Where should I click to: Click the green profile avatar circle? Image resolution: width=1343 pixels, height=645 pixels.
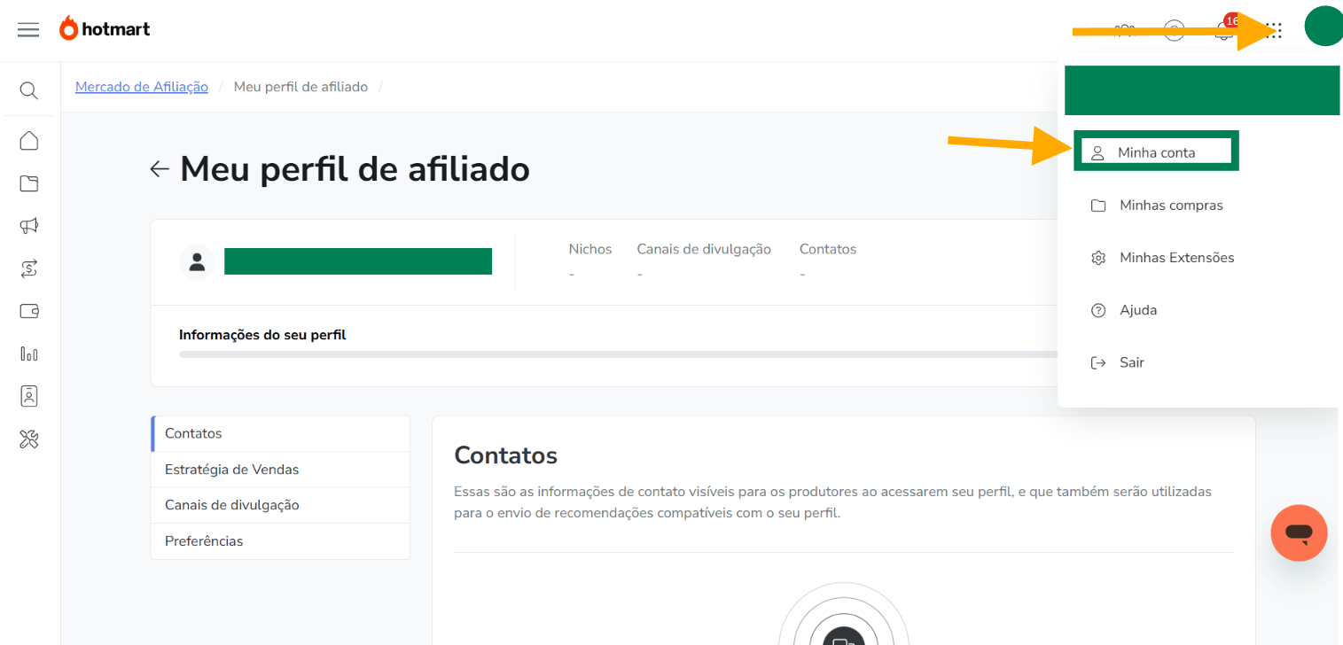coord(1323,25)
